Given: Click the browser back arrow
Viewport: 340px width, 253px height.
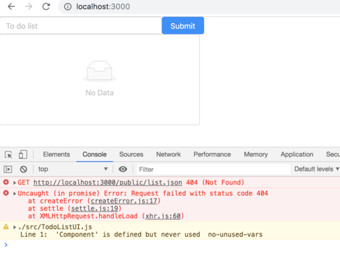Looking at the screenshot, I should pos(11,7).
